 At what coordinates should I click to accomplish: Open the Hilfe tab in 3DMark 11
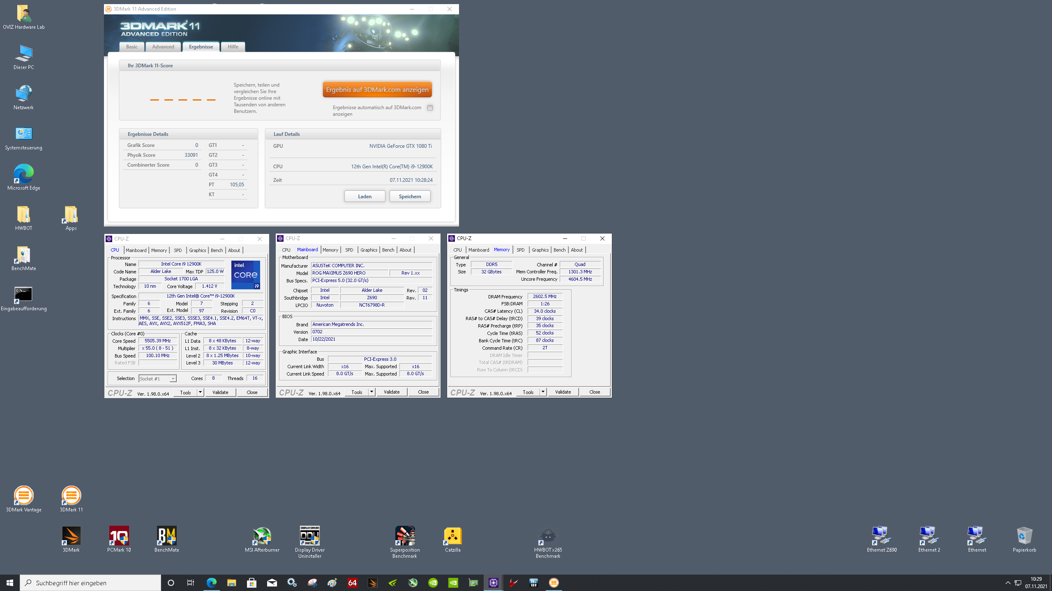tap(233, 47)
